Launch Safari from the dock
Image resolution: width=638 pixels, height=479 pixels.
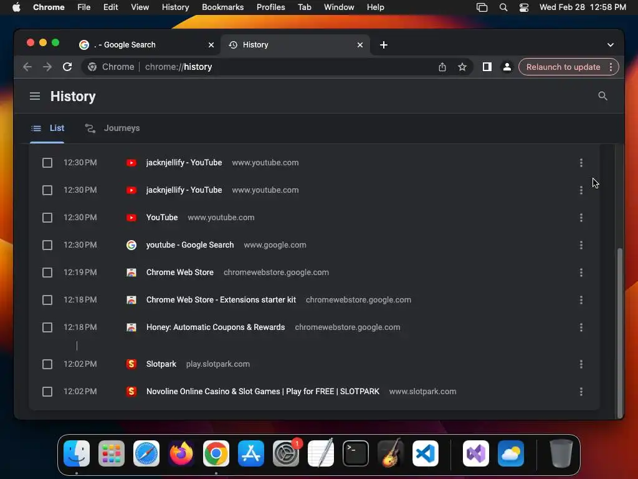(146, 453)
